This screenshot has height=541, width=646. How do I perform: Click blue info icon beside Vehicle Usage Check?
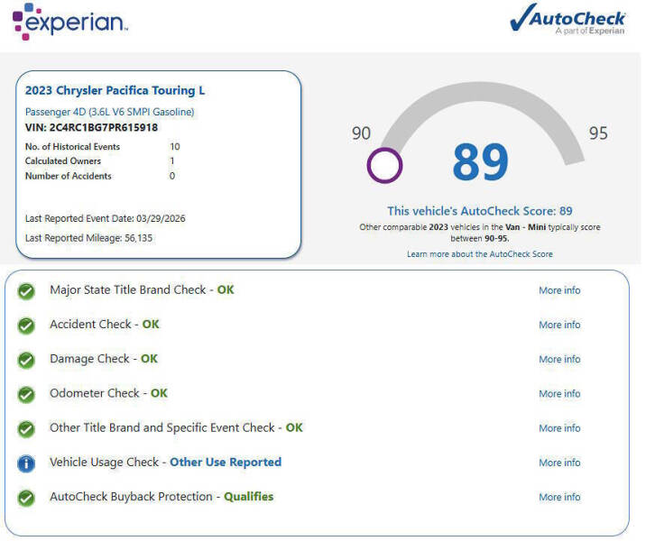26,463
